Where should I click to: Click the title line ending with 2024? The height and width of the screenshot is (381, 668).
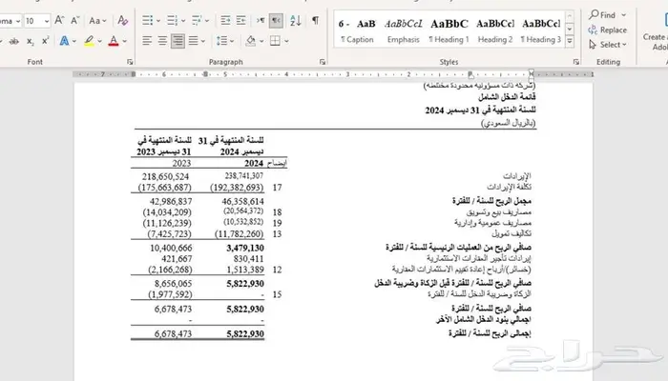click(x=480, y=110)
